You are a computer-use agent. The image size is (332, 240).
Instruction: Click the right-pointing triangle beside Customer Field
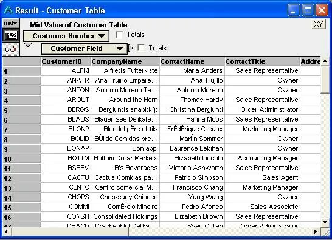click(x=130, y=48)
